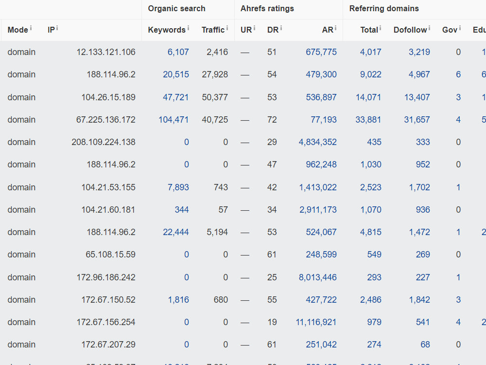The height and width of the screenshot is (365, 486).
Task: Click info icon next to Total header
Action: (x=381, y=28)
